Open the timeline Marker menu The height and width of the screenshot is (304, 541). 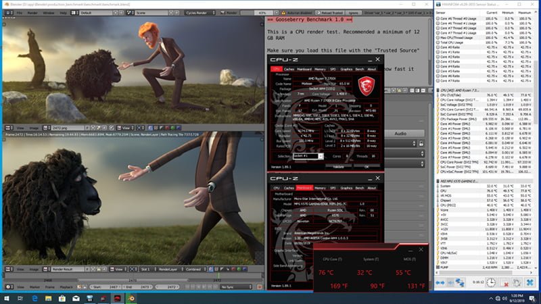[34, 286]
